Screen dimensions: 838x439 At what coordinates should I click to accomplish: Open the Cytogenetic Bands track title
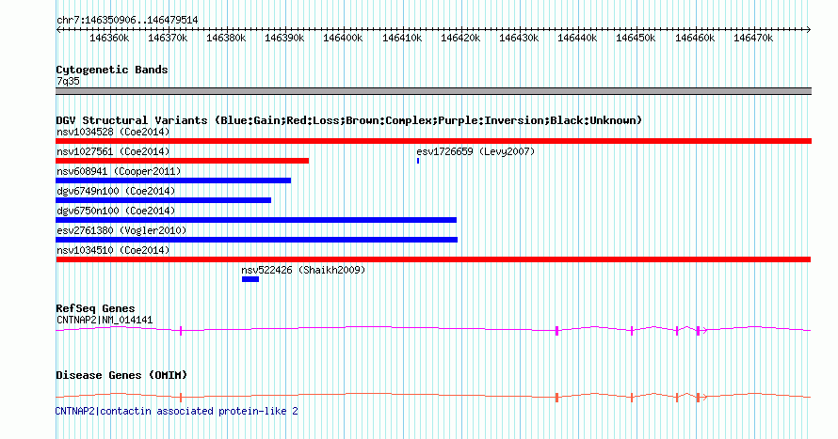tap(112, 70)
